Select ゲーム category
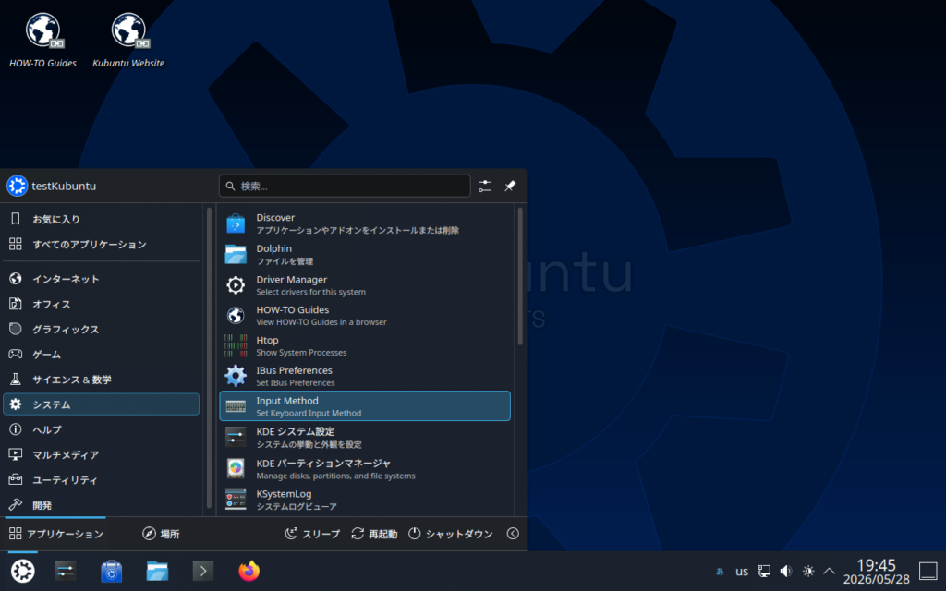The image size is (946, 591). tap(101, 354)
